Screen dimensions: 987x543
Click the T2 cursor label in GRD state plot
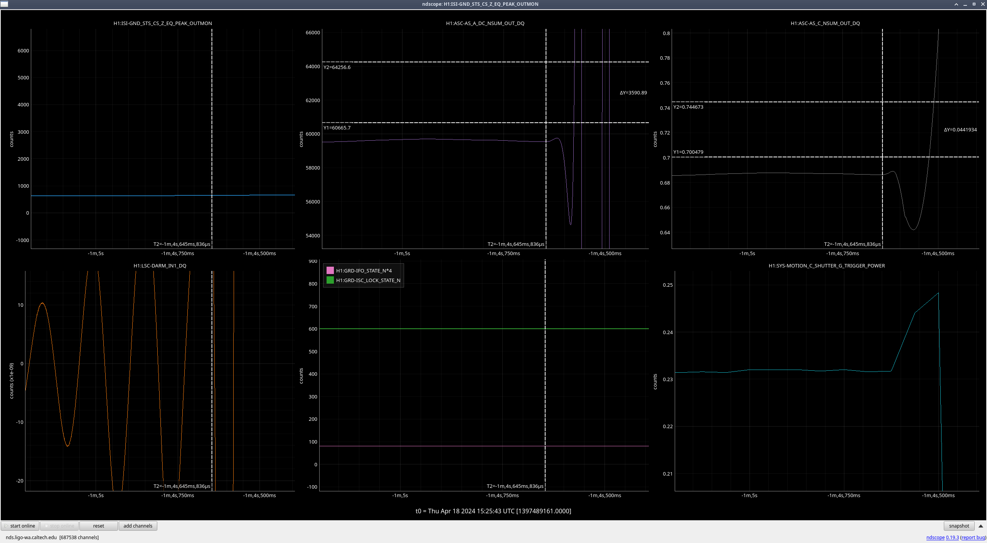pos(515,486)
